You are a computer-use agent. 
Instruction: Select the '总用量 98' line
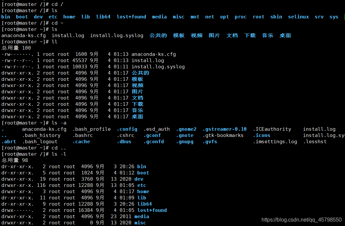click(x=14, y=160)
